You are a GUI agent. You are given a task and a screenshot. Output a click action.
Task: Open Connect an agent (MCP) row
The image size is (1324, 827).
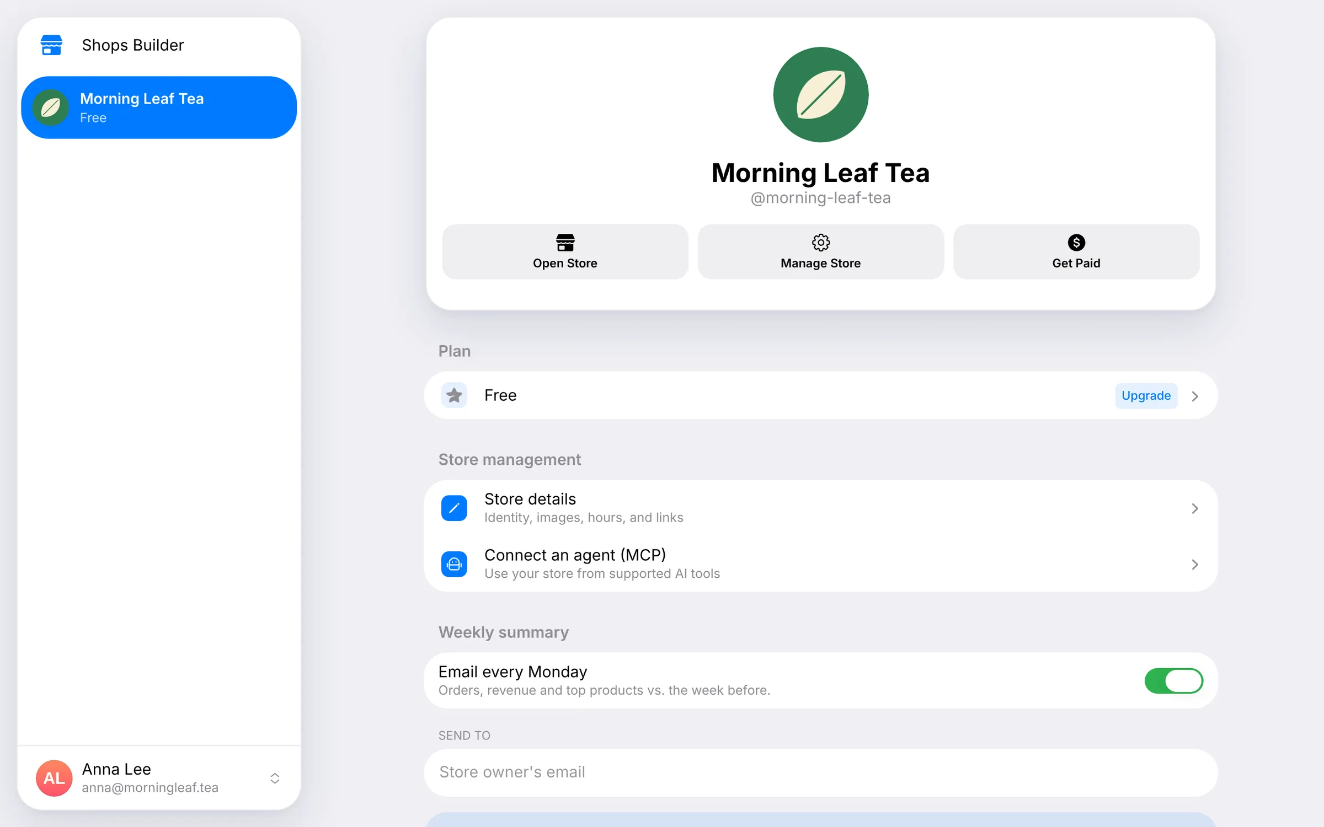[x=820, y=564]
